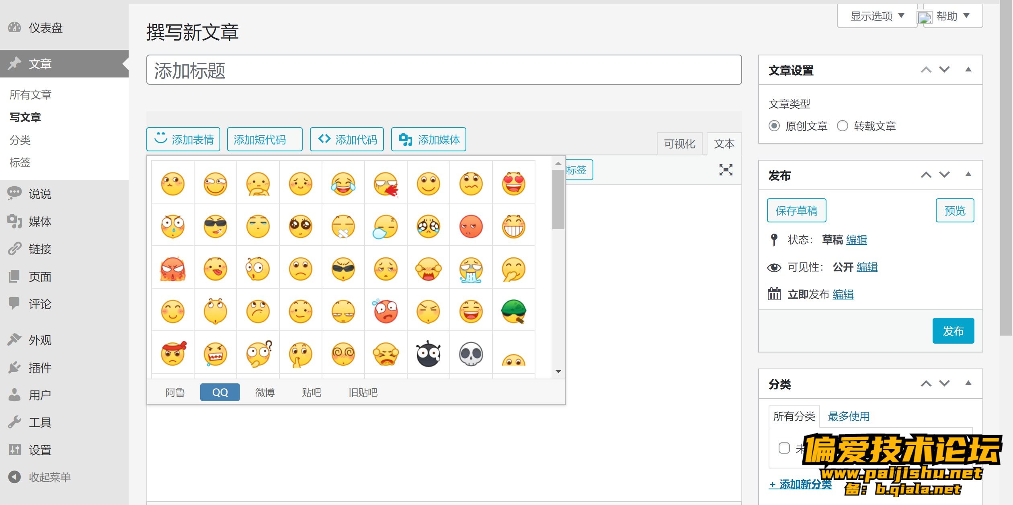
Task: Collapse the 文章设置 panel
Action: 968,69
